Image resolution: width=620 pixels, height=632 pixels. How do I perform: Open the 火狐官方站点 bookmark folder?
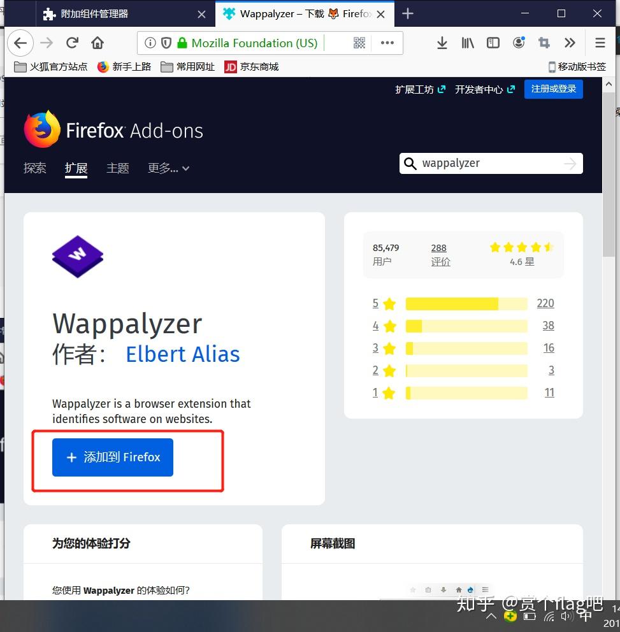coord(50,67)
